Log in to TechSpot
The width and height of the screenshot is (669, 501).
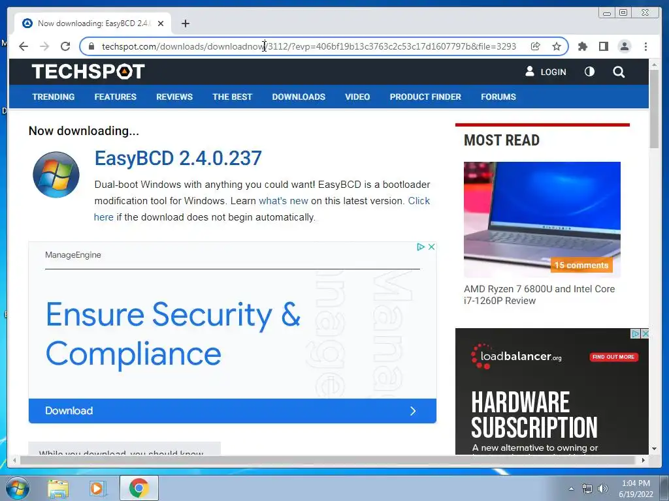[x=546, y=72]
